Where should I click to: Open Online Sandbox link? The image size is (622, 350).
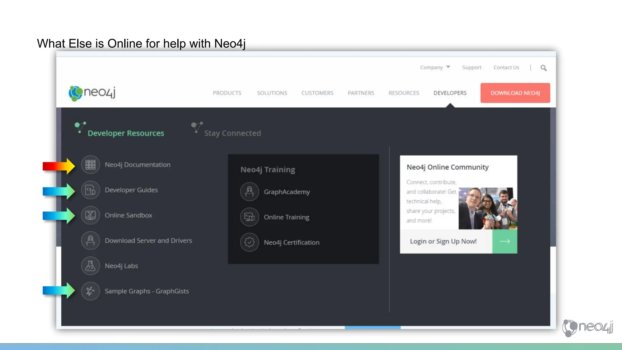pos(128,215)
